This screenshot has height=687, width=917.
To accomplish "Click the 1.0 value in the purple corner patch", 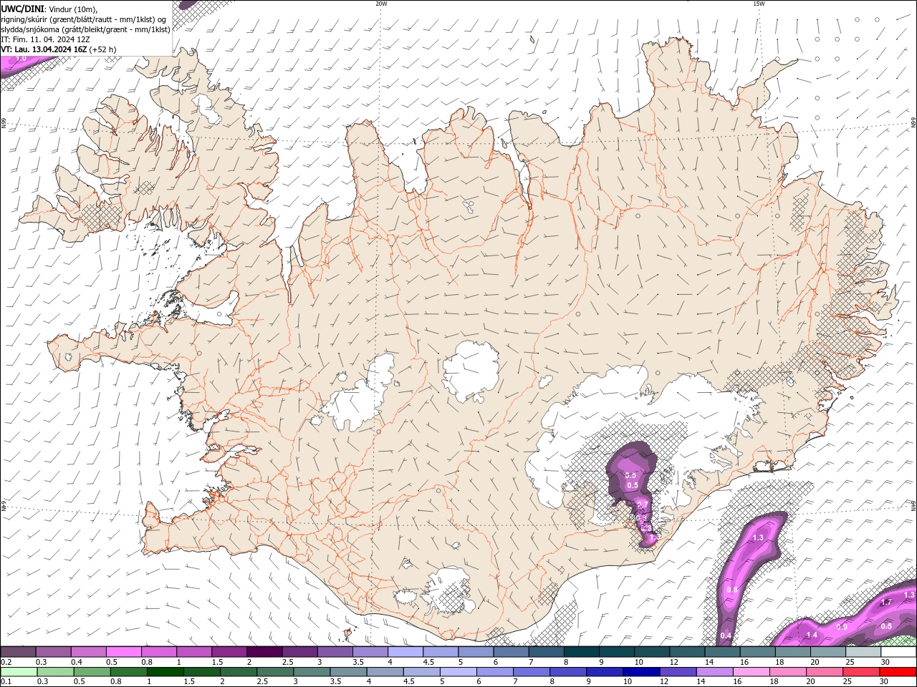I will (x=21, y=58).
